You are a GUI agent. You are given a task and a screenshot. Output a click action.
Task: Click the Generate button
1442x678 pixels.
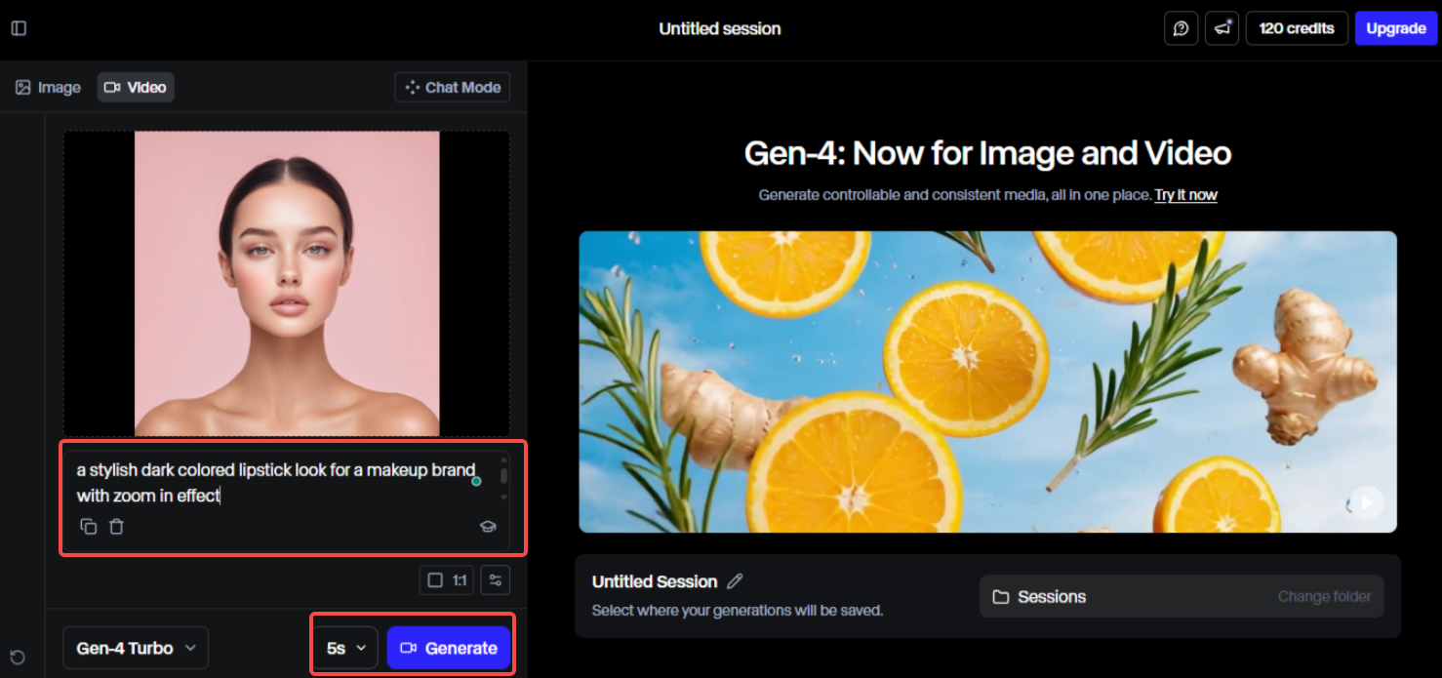(x=450, y=647)
